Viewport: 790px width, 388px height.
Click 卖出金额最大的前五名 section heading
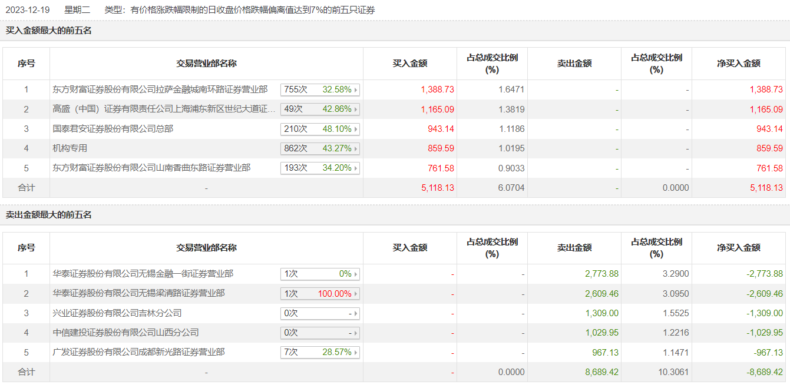point(49,215)
